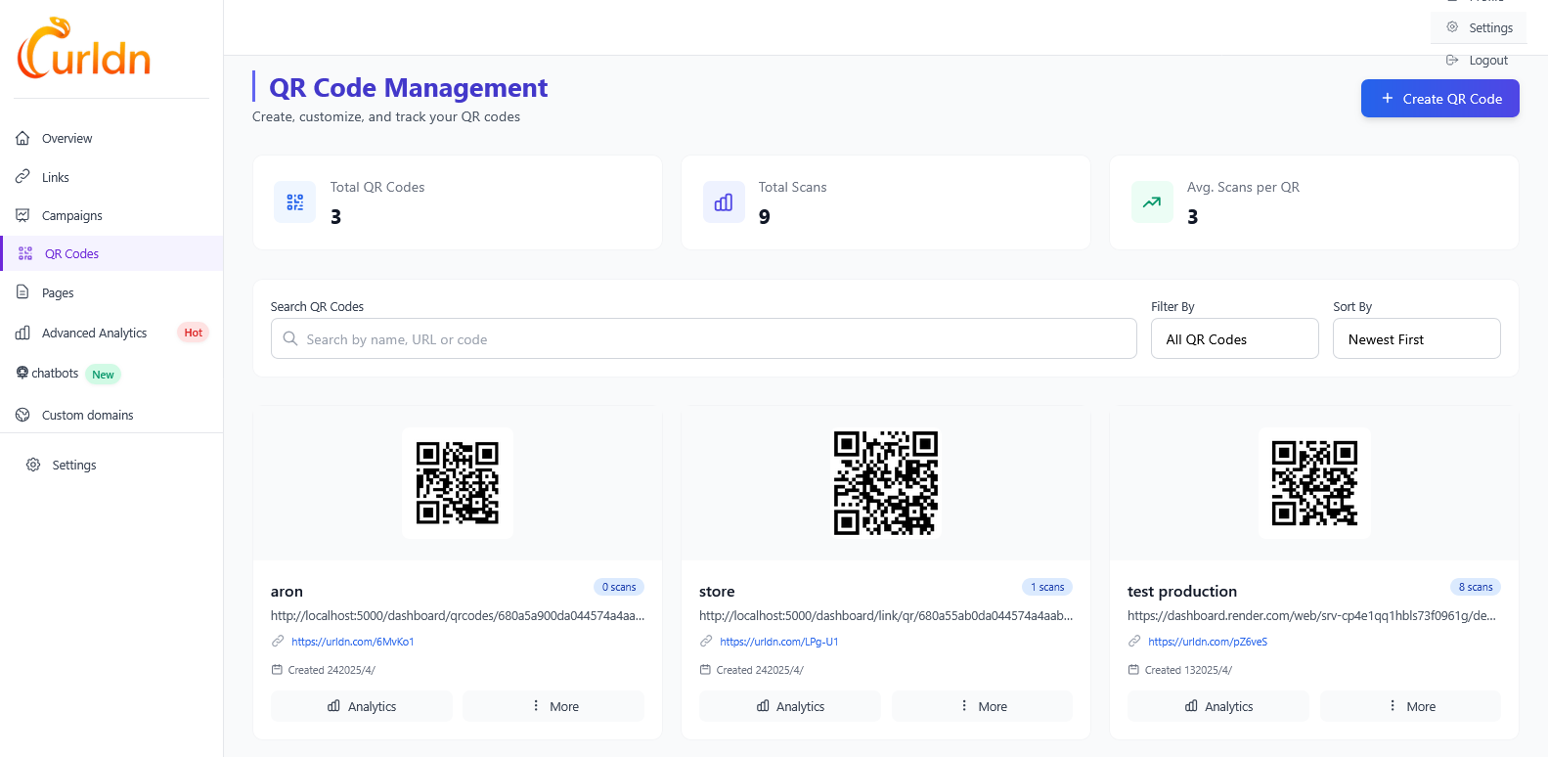Click the Total QR Codes icon
Screen dimensions: 1548x757
tap(294, 202)
